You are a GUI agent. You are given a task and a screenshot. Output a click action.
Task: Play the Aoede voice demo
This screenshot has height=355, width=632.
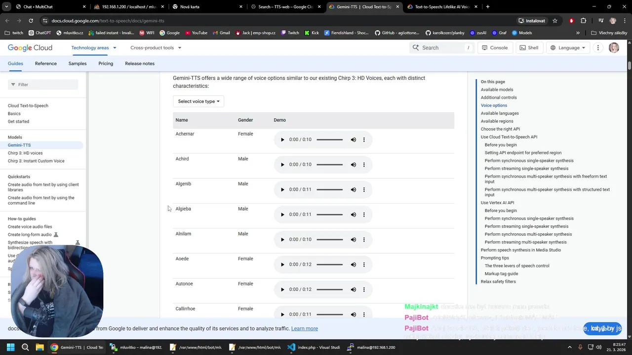tap(282, 264)
